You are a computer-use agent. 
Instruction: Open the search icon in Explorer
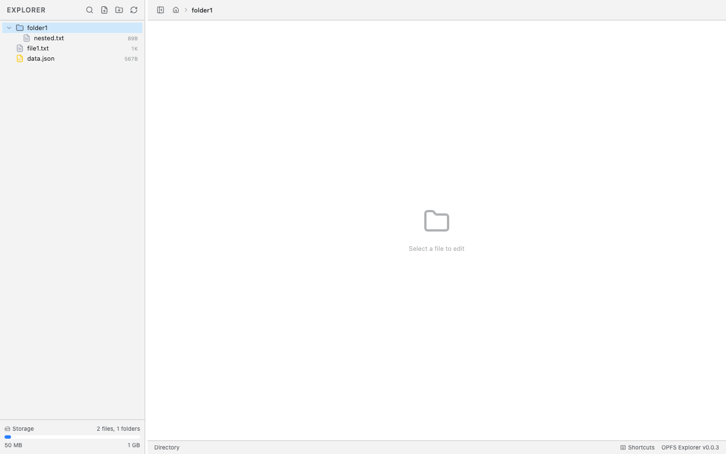(90, 10)
